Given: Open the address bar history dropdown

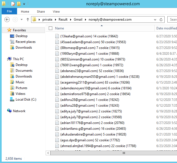Looking at the screenshot, I should [x=155, y=20].
